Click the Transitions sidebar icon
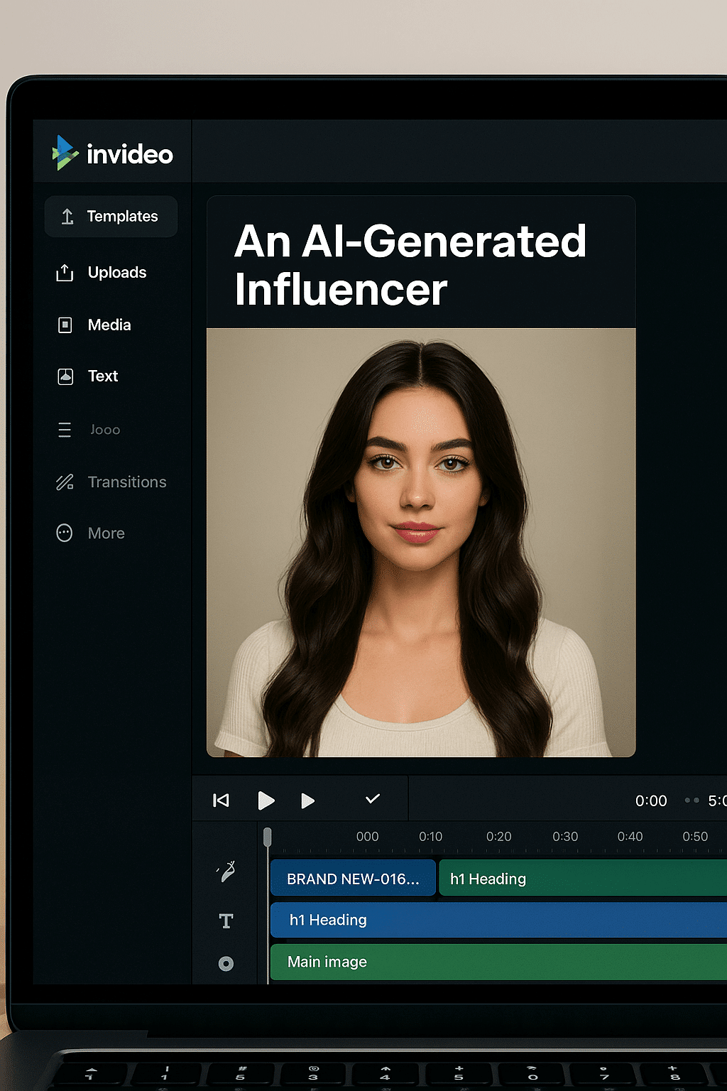727x1091 pixels. 65,482
